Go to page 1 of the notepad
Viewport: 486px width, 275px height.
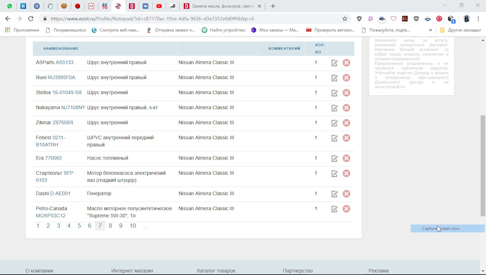click(38, 226)
